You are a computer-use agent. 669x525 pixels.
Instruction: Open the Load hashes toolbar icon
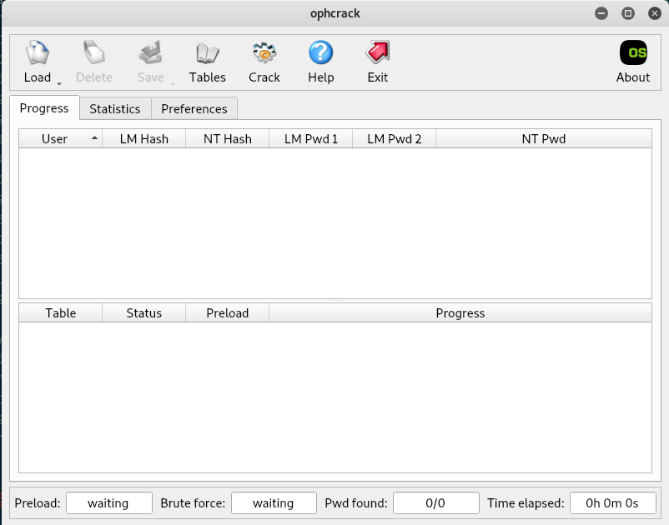point(38,52)
